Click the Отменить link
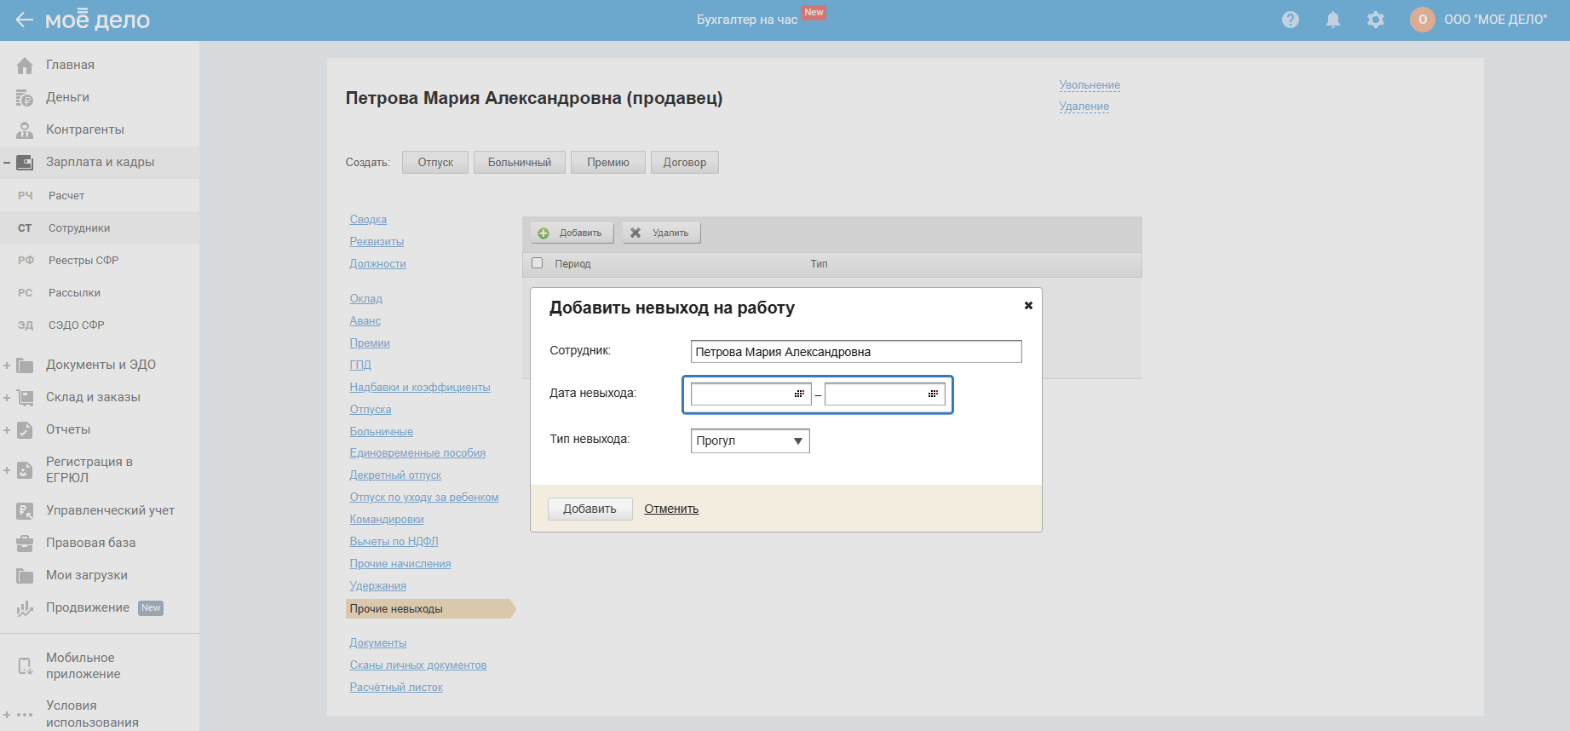The image size is (1570, 731). point(670,509)
